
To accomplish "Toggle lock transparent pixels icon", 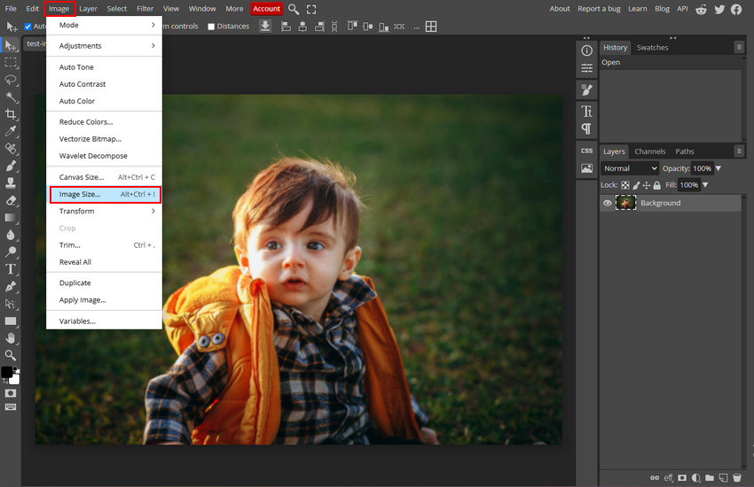I will (x=625, y=185).
